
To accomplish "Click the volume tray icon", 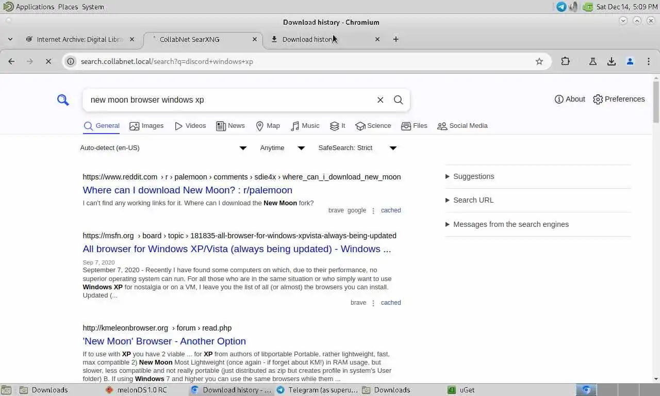I will coord(573,7).
